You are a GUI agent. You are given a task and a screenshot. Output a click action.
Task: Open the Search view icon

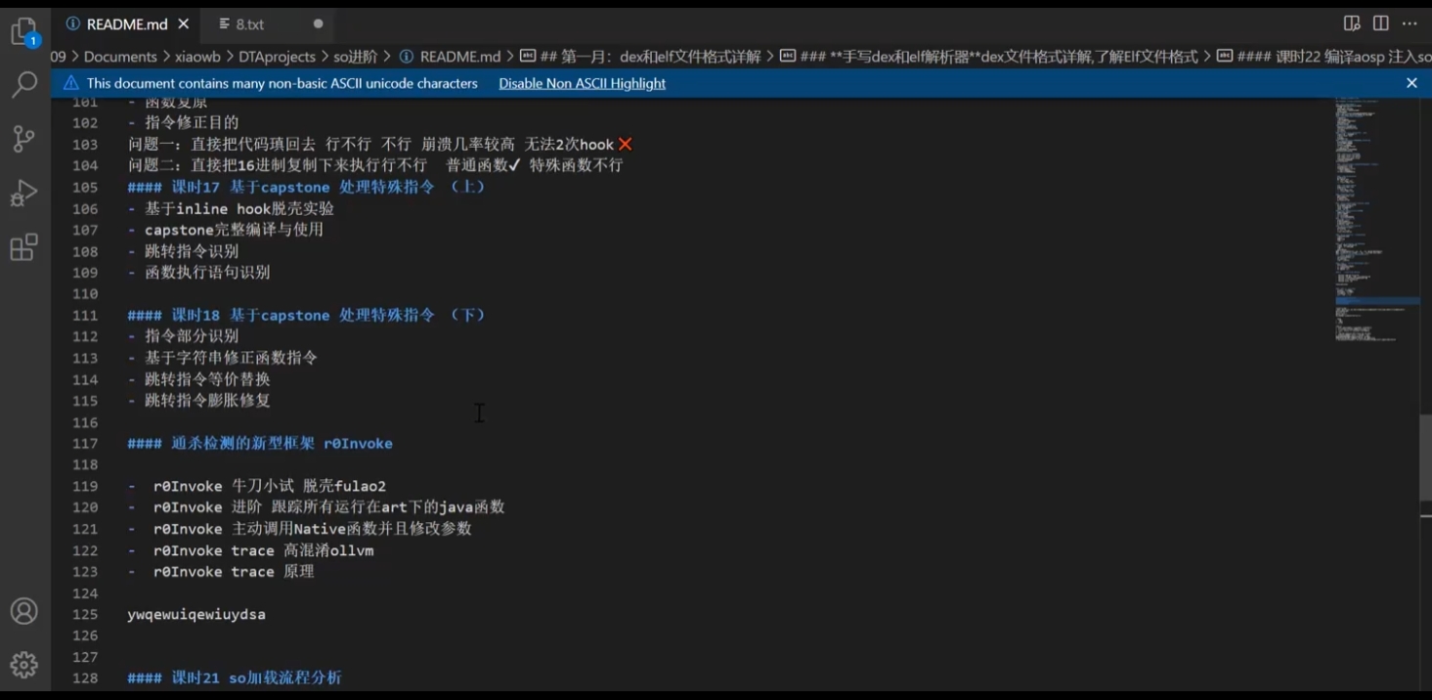coord(23,85)
